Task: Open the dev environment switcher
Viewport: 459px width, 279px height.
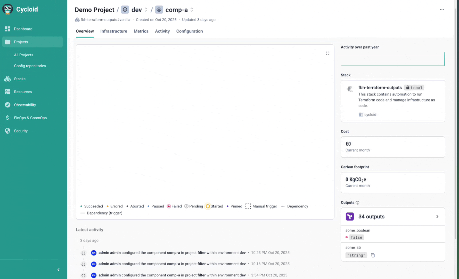Action: coord(146,10)
